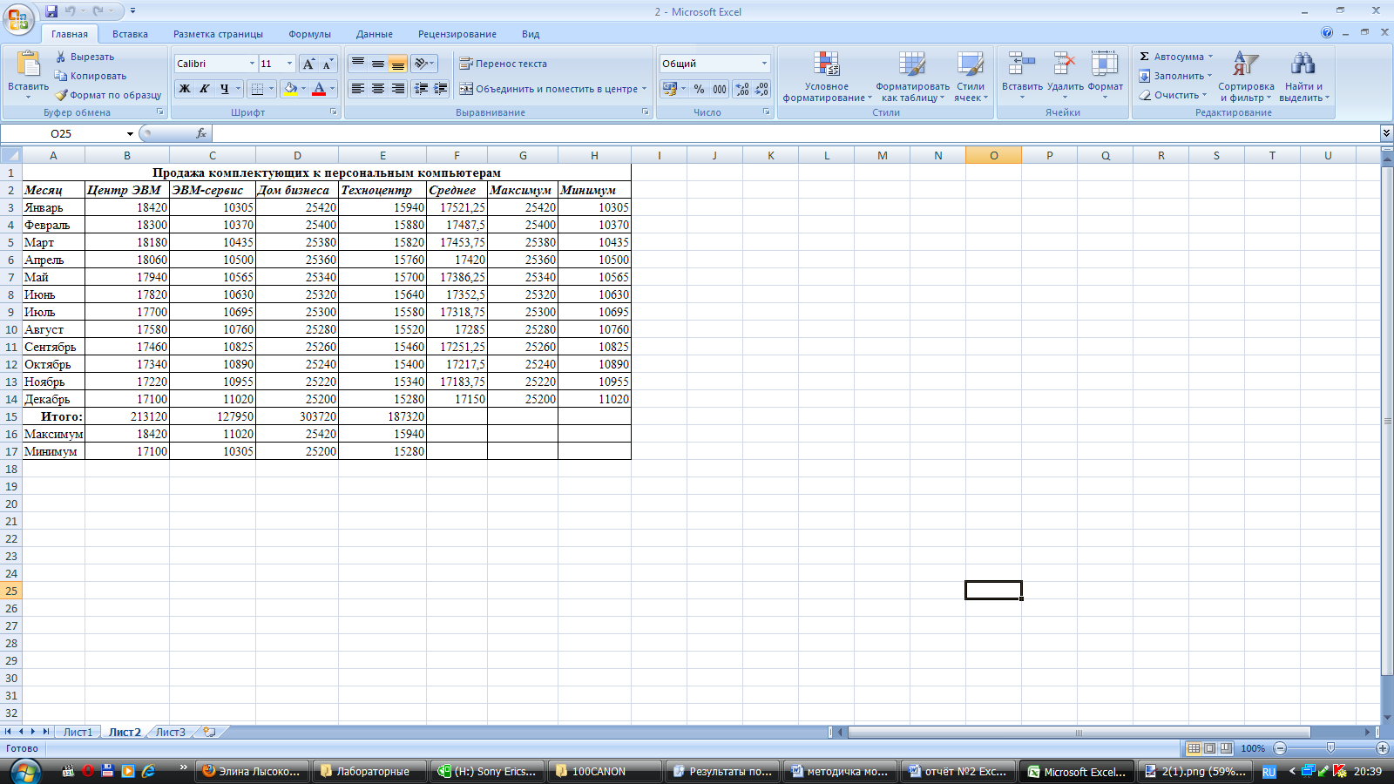1394x784 pixels.
Task: Align text right
Action: (x=398, y=89)
